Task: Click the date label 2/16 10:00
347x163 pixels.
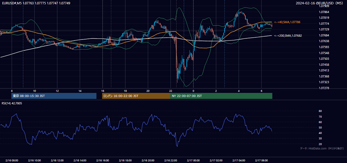Action: [34, 161]
